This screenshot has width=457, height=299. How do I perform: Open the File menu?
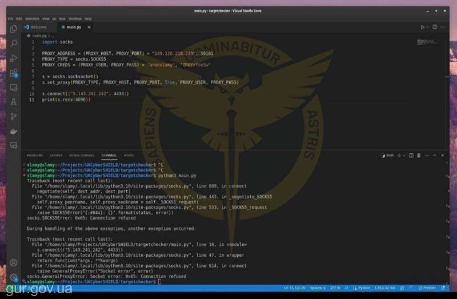click(10, 19)
